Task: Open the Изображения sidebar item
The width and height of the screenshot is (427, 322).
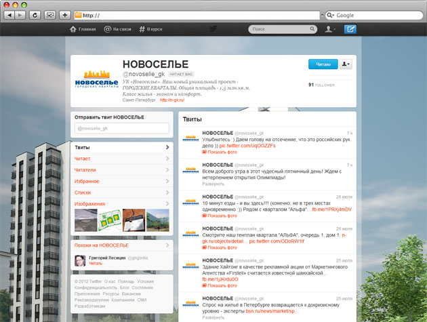Action: coord(122,204)
